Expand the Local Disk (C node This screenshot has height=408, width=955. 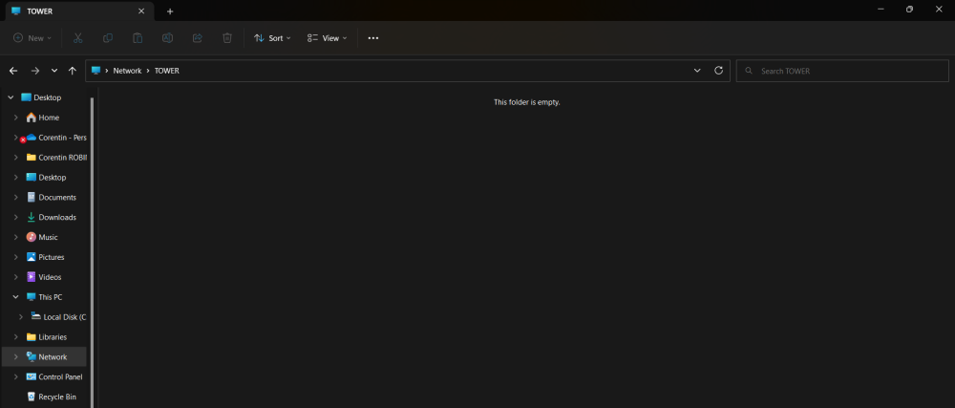tap(21, 317)
